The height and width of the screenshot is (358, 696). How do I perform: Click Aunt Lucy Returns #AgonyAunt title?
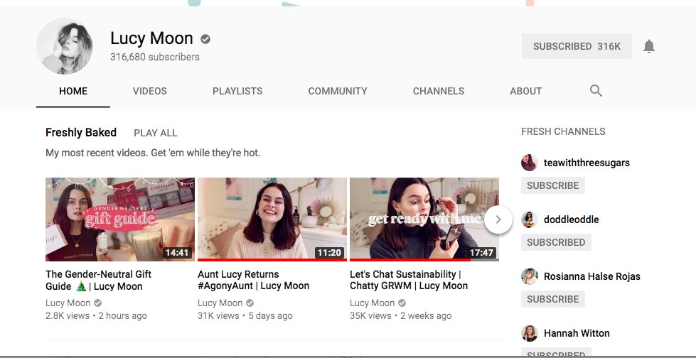tap(254, 281)
